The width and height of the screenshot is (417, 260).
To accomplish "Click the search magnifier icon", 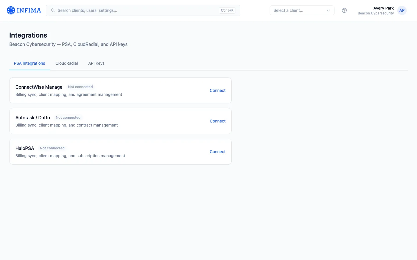I will click(53, 10).
